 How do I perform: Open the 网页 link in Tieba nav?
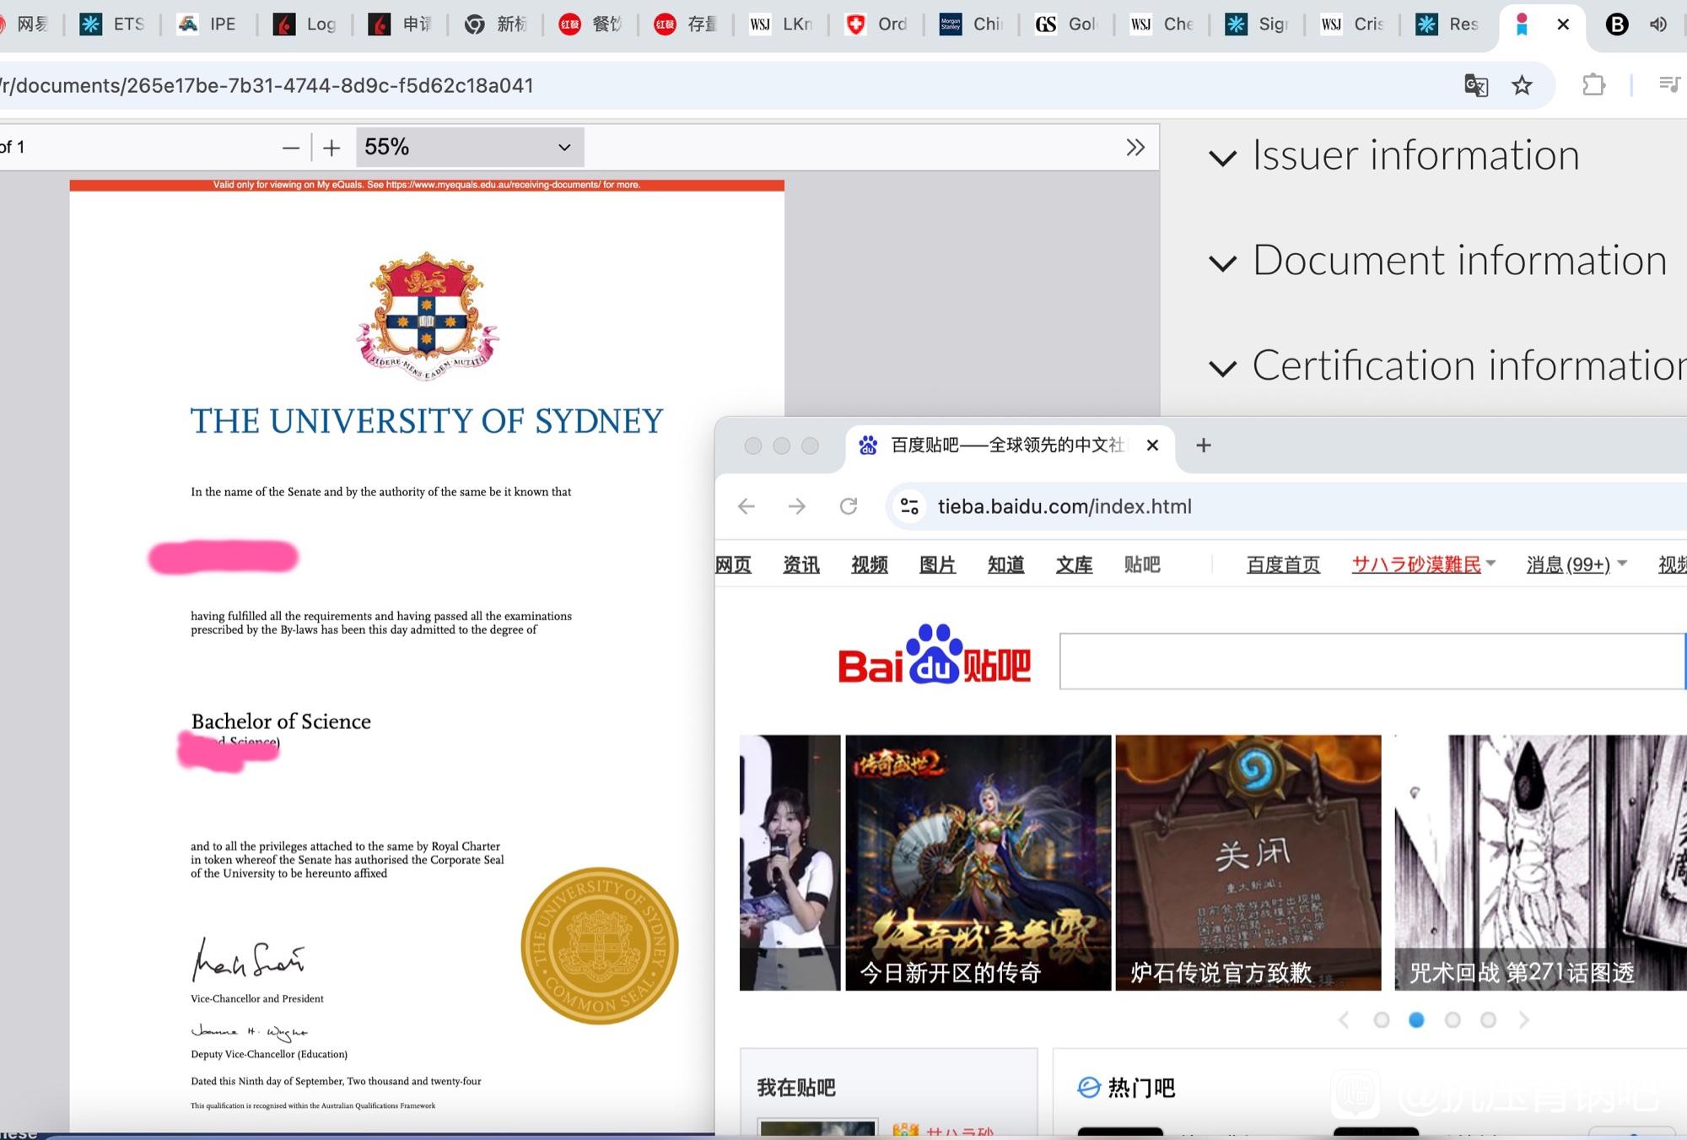click(733, 565)
